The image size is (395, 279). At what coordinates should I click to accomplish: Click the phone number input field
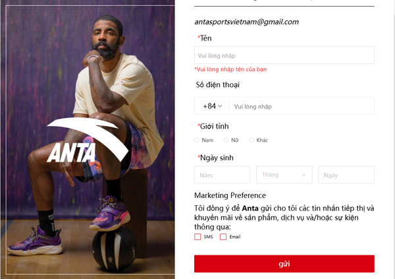(x=302, y=106)
